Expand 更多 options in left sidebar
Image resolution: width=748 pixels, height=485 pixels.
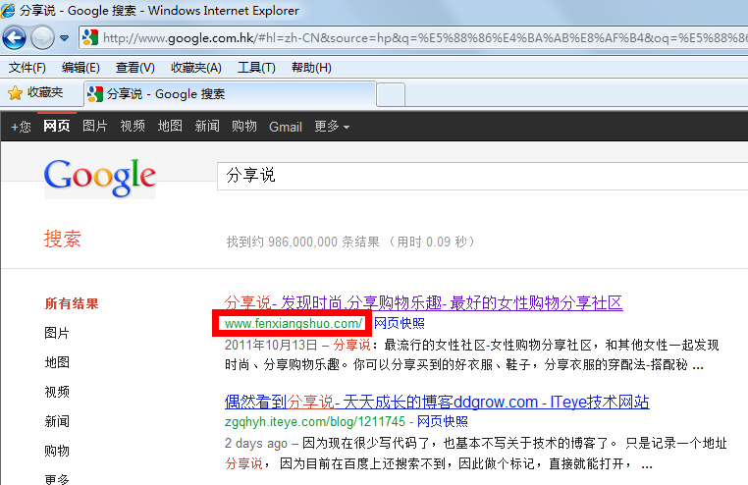click(x=57, y=479)
